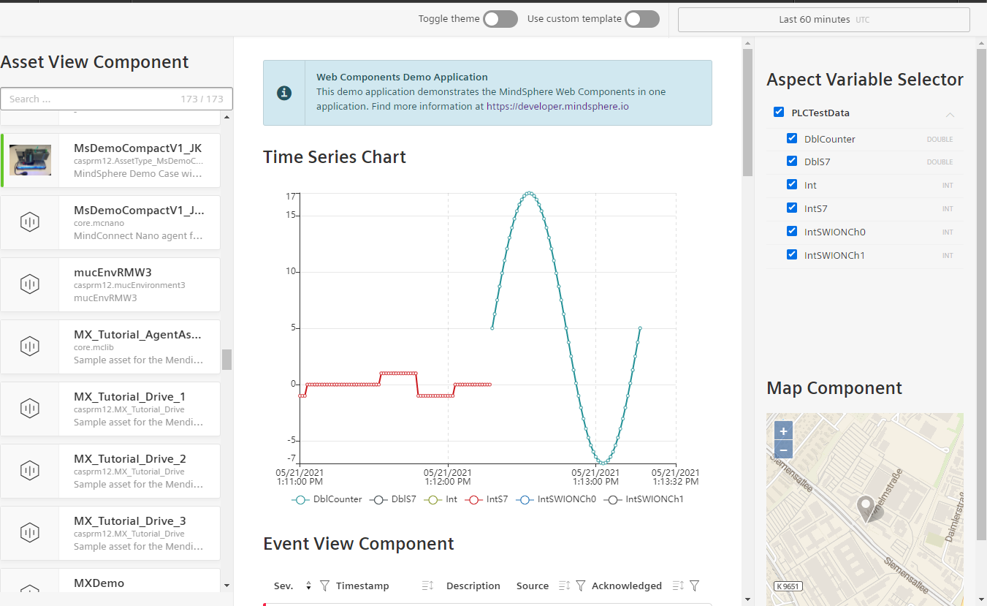The width and height of the screenshot is (987, 606).
Task: Uncheck the IntSWIONCh1 variable checkbox
Action: (x=792, y=254)
